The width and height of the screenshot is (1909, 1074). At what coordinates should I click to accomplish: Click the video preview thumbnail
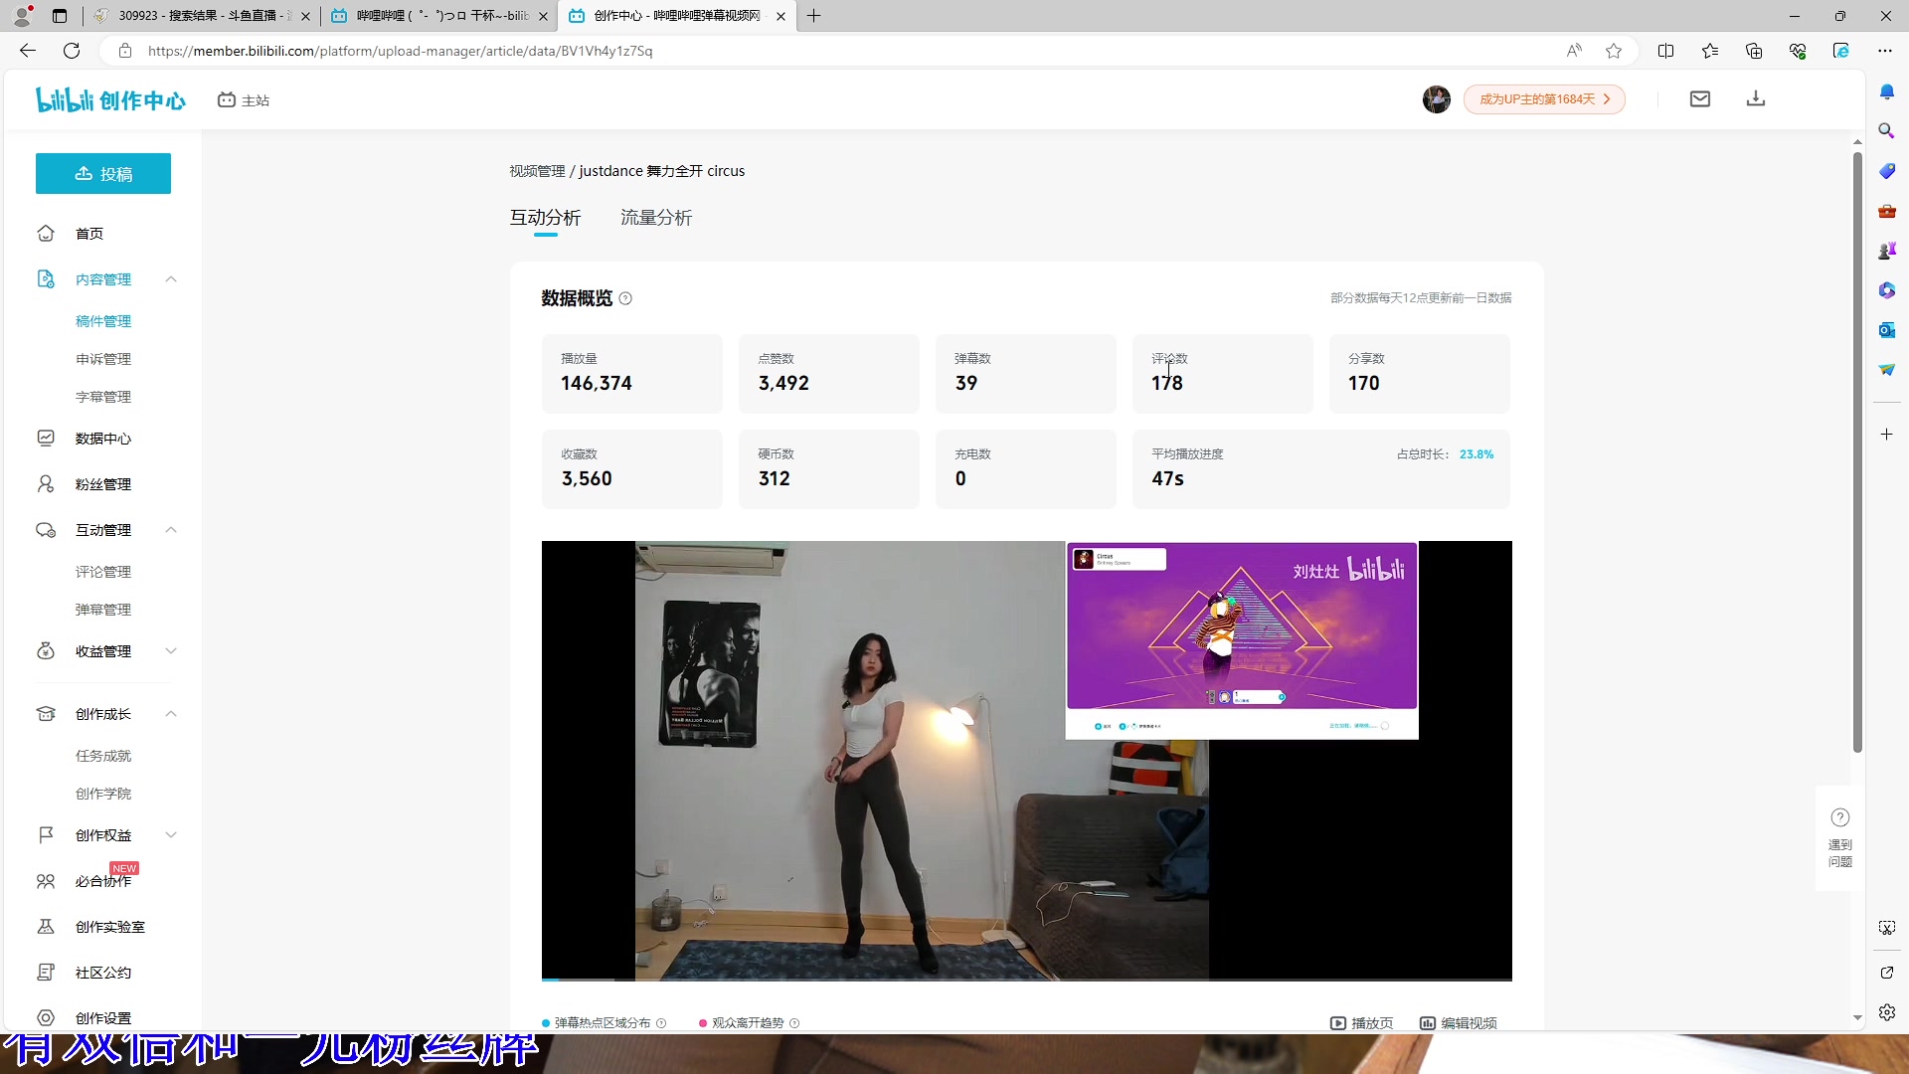[x=1026, y=760]
